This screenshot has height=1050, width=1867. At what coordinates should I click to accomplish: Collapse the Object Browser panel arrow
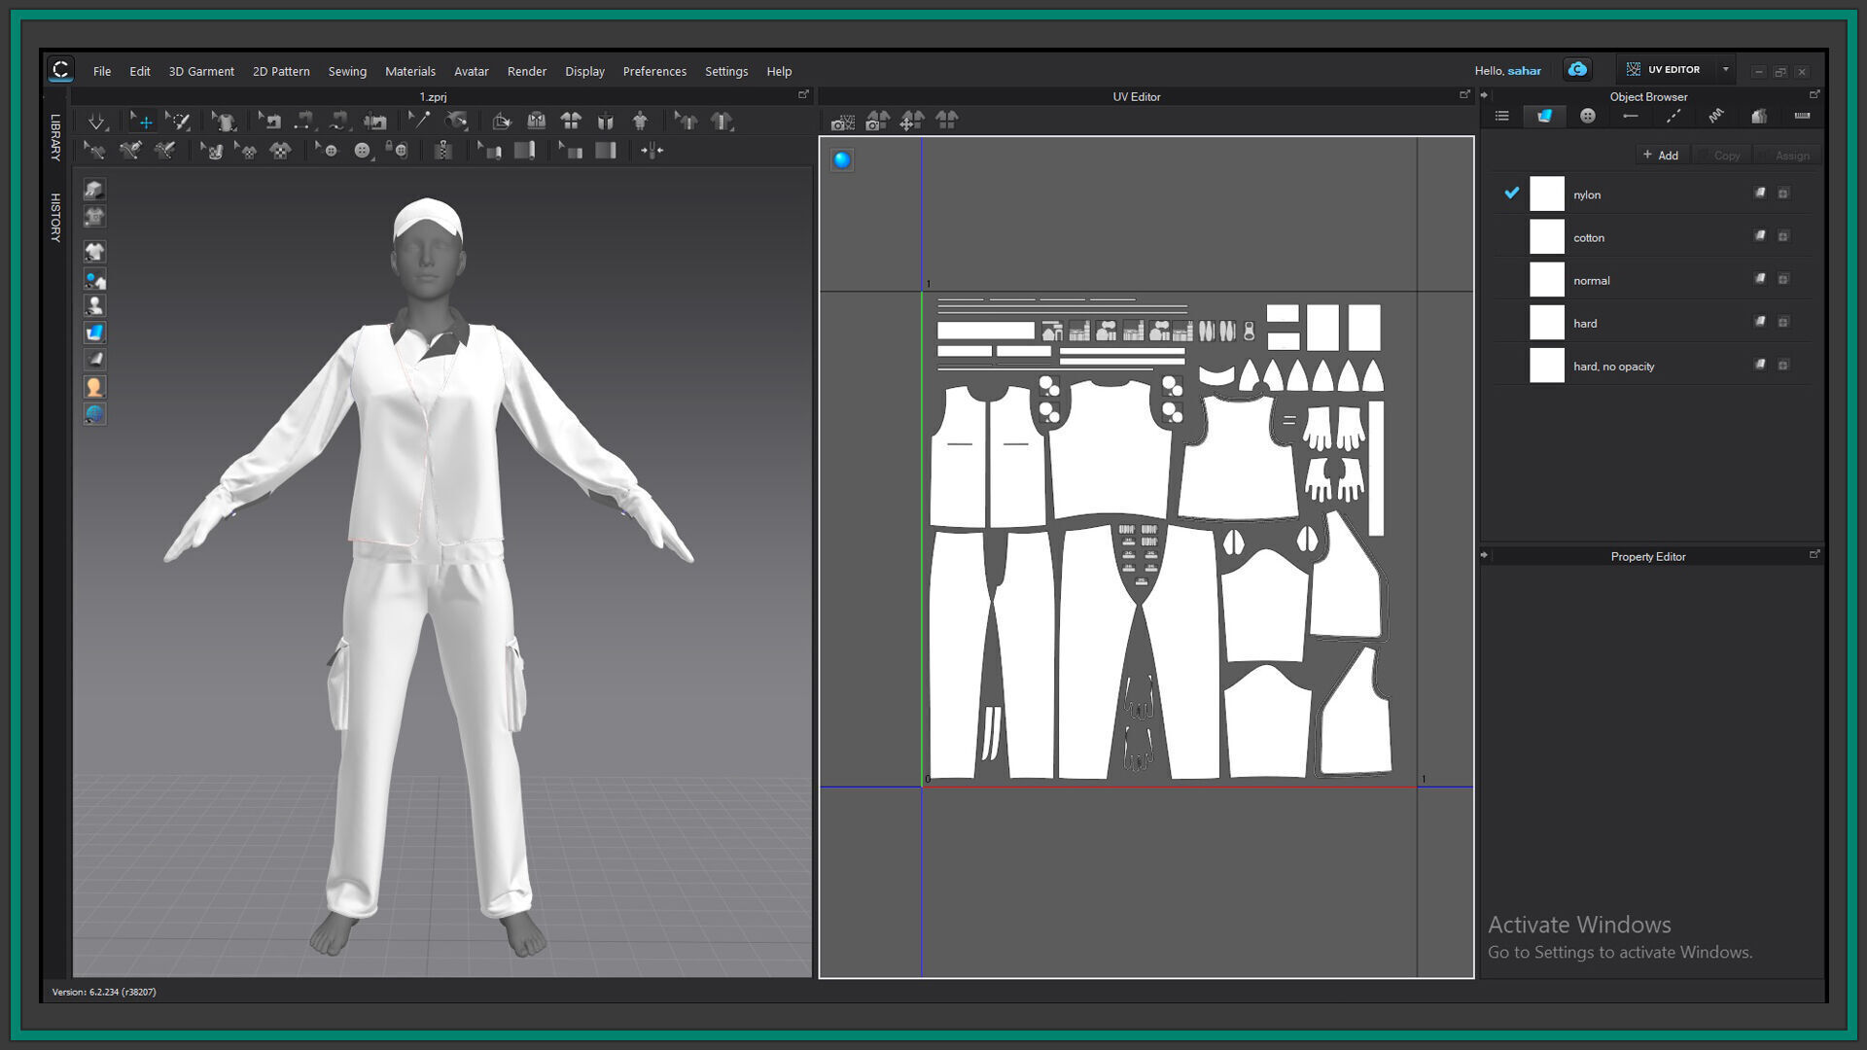click(x=1484, y=95)
